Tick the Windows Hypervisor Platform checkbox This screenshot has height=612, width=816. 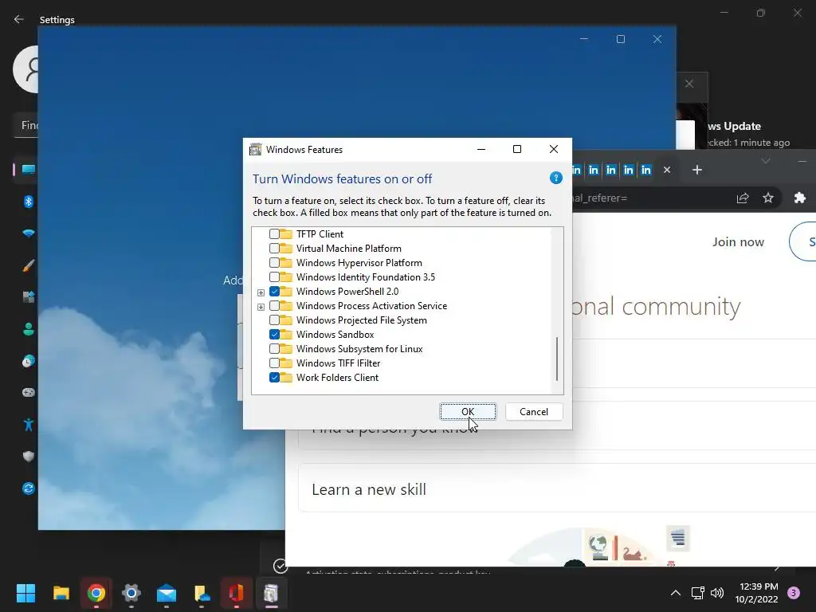pyautogui.click(x=274, y=263)
